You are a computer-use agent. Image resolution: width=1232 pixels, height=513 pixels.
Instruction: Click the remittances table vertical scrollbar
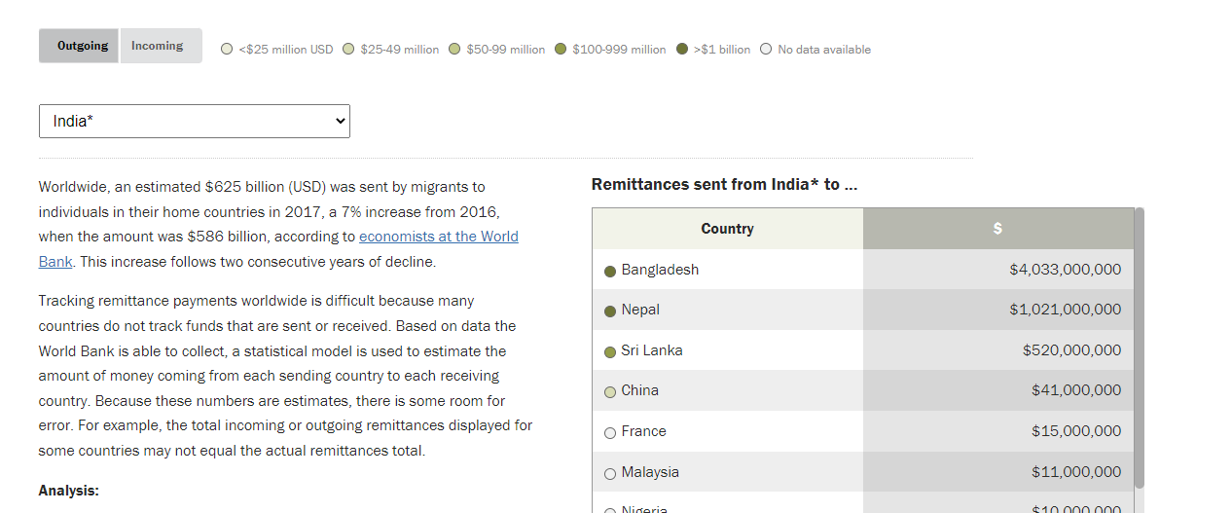[1139, 348]
